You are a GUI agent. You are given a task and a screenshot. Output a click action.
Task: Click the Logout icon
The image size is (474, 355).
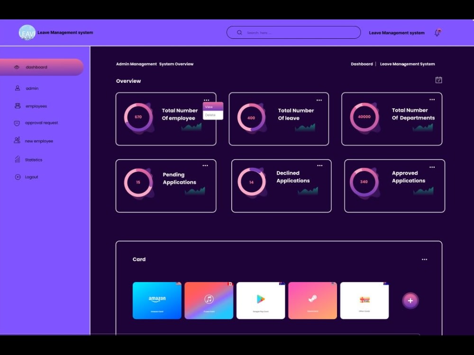pos(17,177)
